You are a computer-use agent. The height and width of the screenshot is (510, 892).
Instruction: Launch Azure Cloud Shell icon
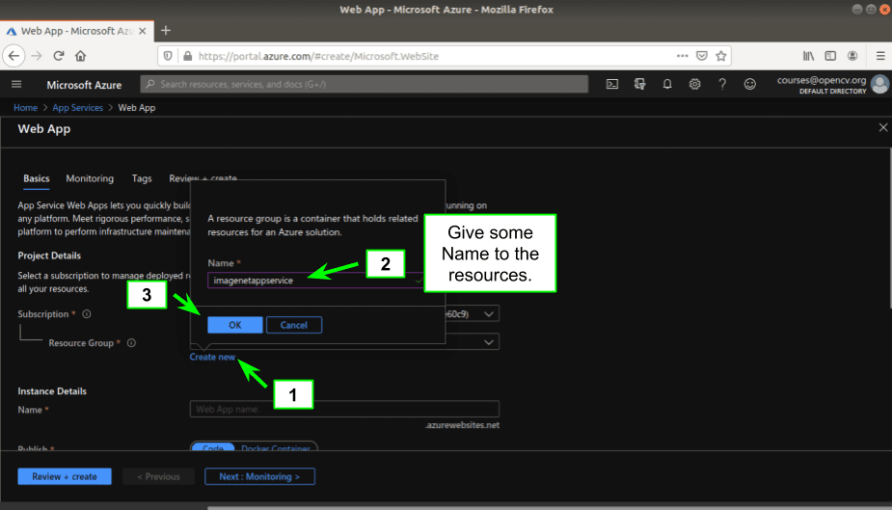(612, 84)
